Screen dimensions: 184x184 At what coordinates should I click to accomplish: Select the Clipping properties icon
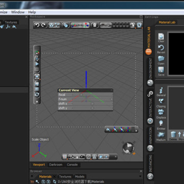(161, 103)
